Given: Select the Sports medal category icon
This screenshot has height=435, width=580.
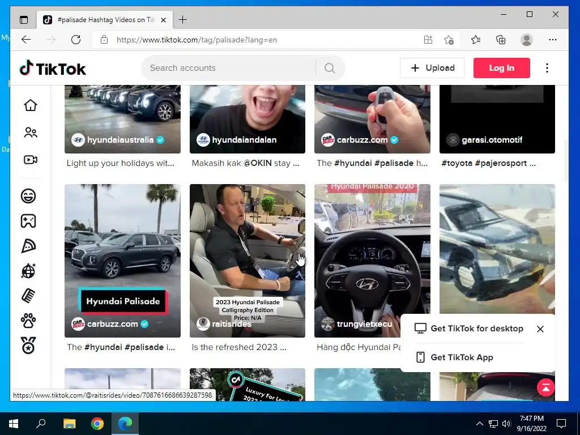Looking at the screenshot, I should (28, 346).
